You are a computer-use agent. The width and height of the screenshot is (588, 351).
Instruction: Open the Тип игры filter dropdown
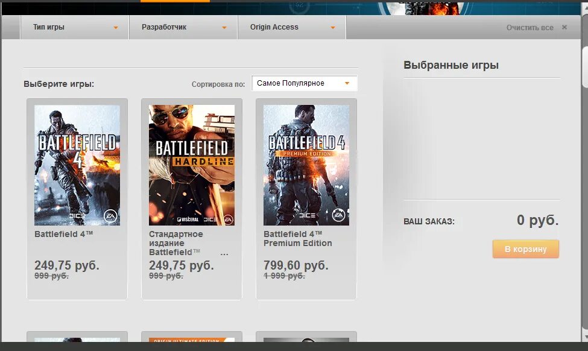[75, 27]
